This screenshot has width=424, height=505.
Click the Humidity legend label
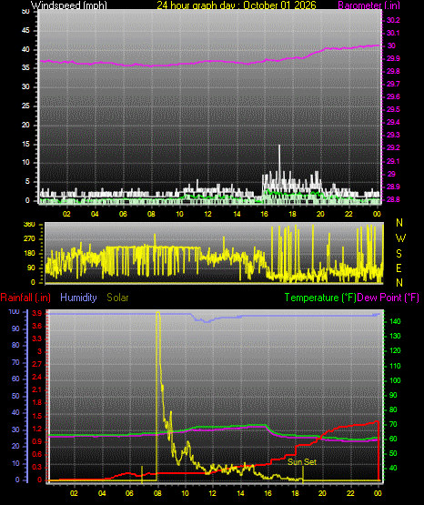[x=78, y=298]
